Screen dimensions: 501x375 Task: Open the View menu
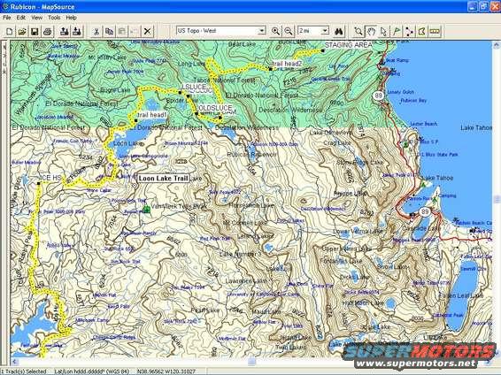coord(37,18)
